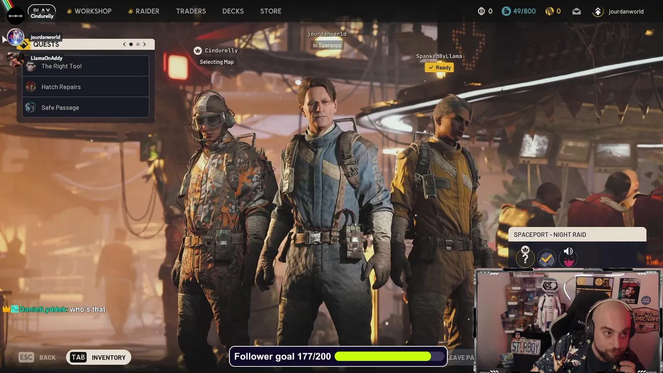Go to the previous quests page arrow
663x373 pixels.
[124, 45]
